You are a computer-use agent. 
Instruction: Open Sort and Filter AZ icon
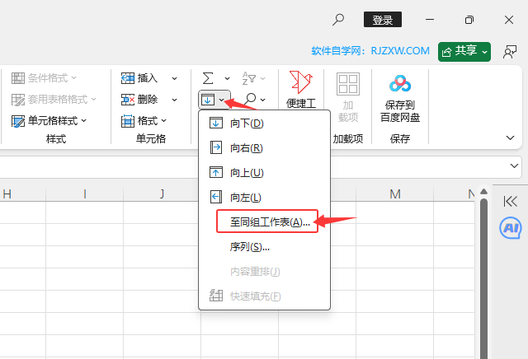(x=249, y=78)
